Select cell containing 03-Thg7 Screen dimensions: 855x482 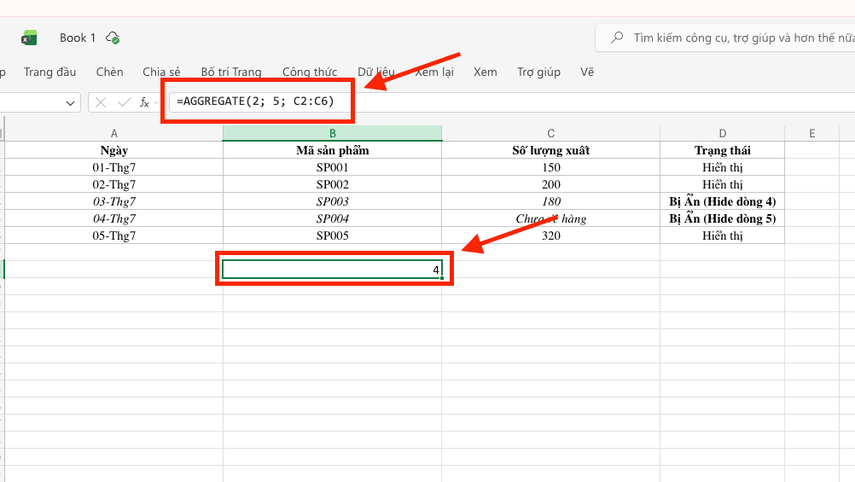114,201
